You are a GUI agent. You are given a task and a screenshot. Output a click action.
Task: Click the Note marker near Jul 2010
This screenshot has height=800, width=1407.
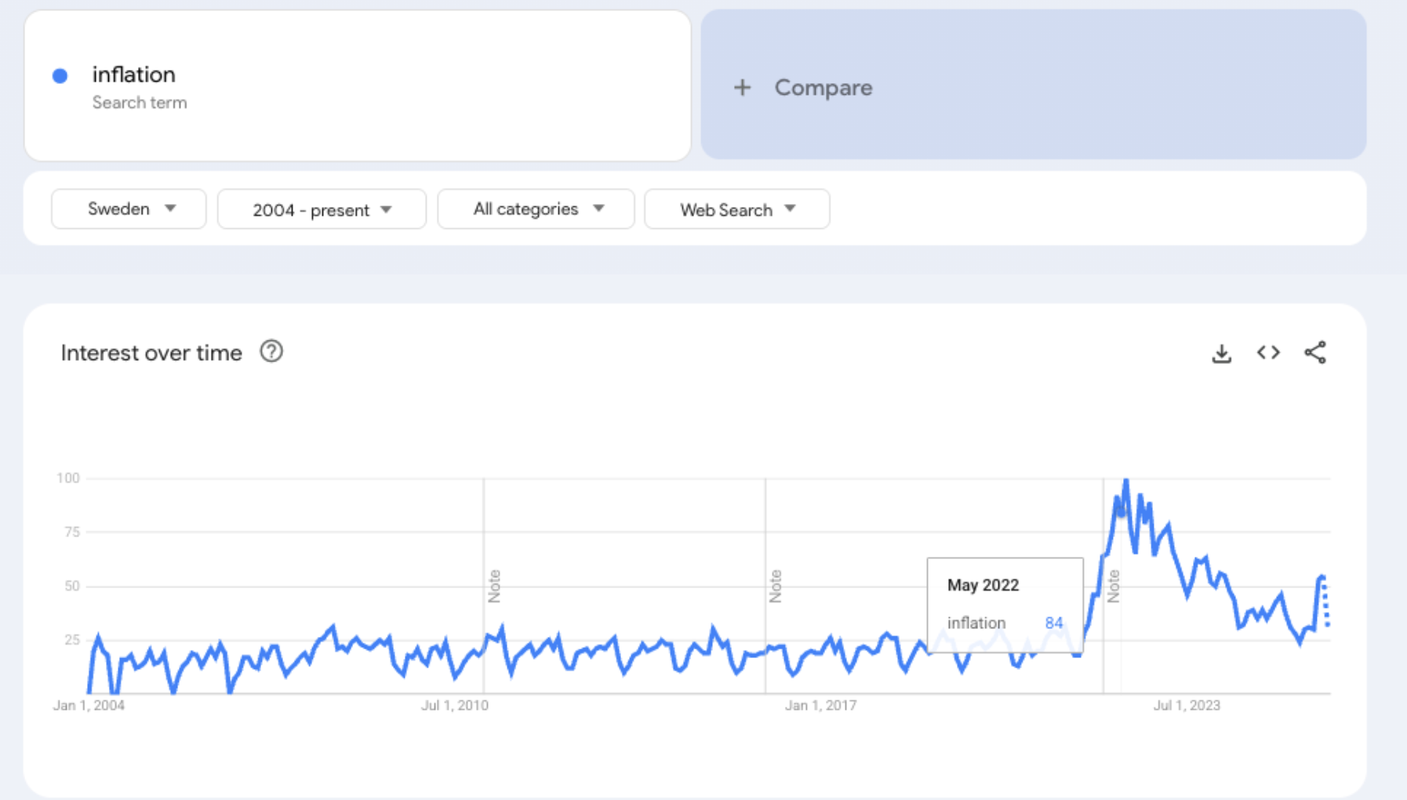click(494, 586)
